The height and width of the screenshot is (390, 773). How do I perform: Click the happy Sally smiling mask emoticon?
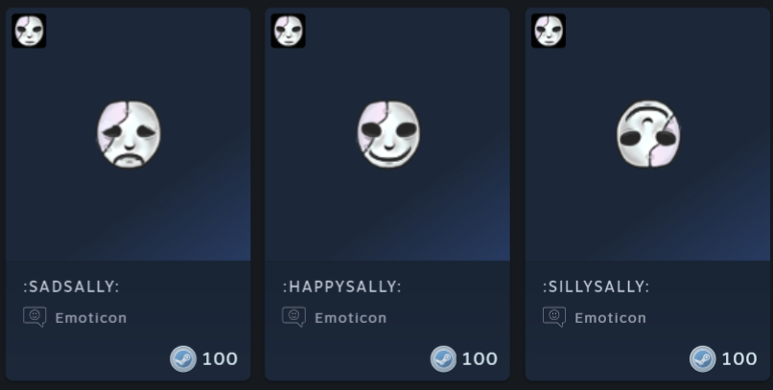coord(388,134)
